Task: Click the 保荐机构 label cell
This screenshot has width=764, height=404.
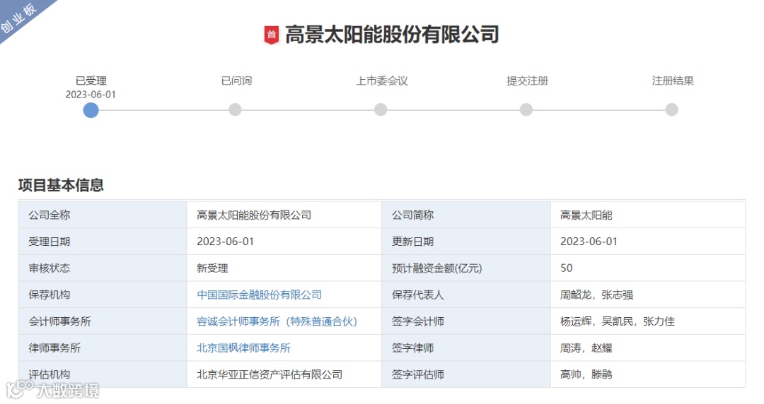Action: pyautogui.click(x=103, y=295)
